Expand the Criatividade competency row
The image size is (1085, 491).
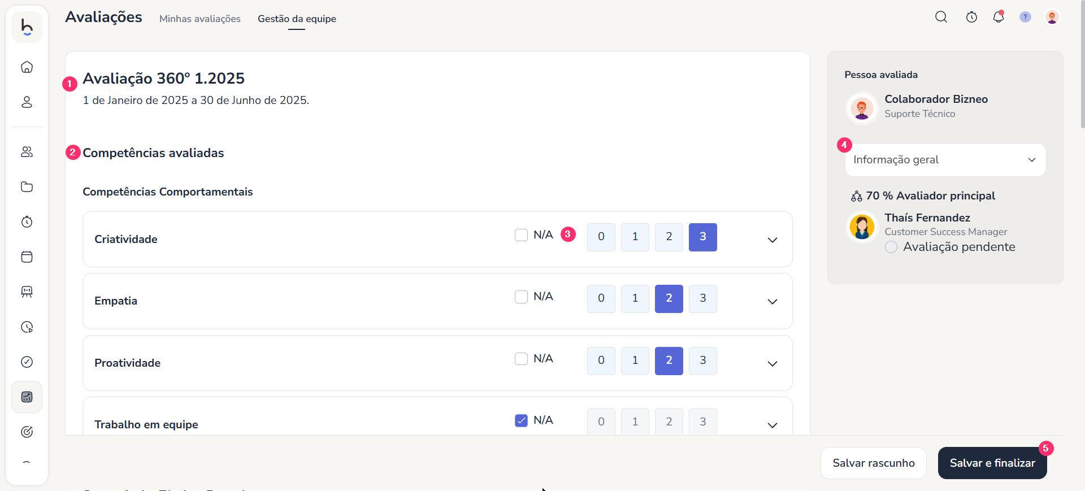click(x=772, y=240)
